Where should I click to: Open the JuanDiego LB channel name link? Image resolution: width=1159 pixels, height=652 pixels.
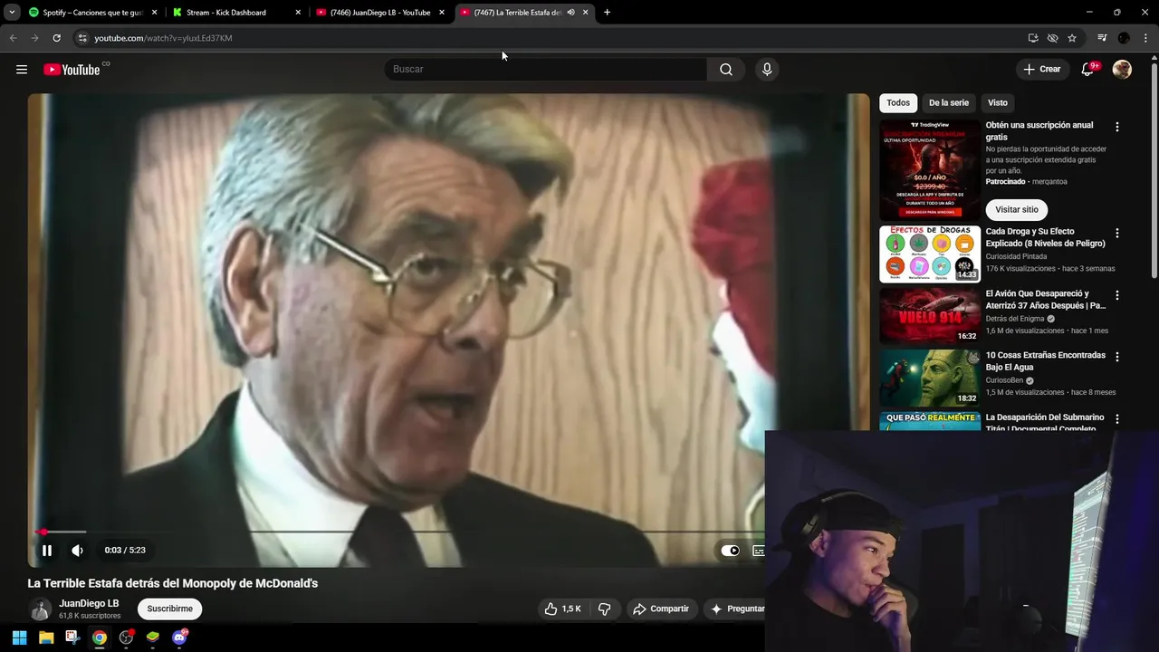[89, 603]
